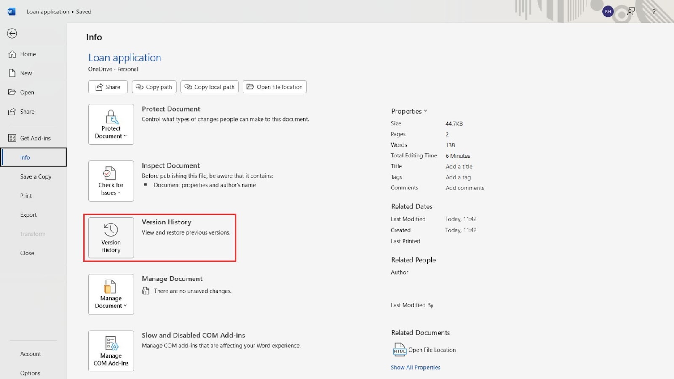Open Version History
This screenshot has height=379, width=674.
point(110,238)
